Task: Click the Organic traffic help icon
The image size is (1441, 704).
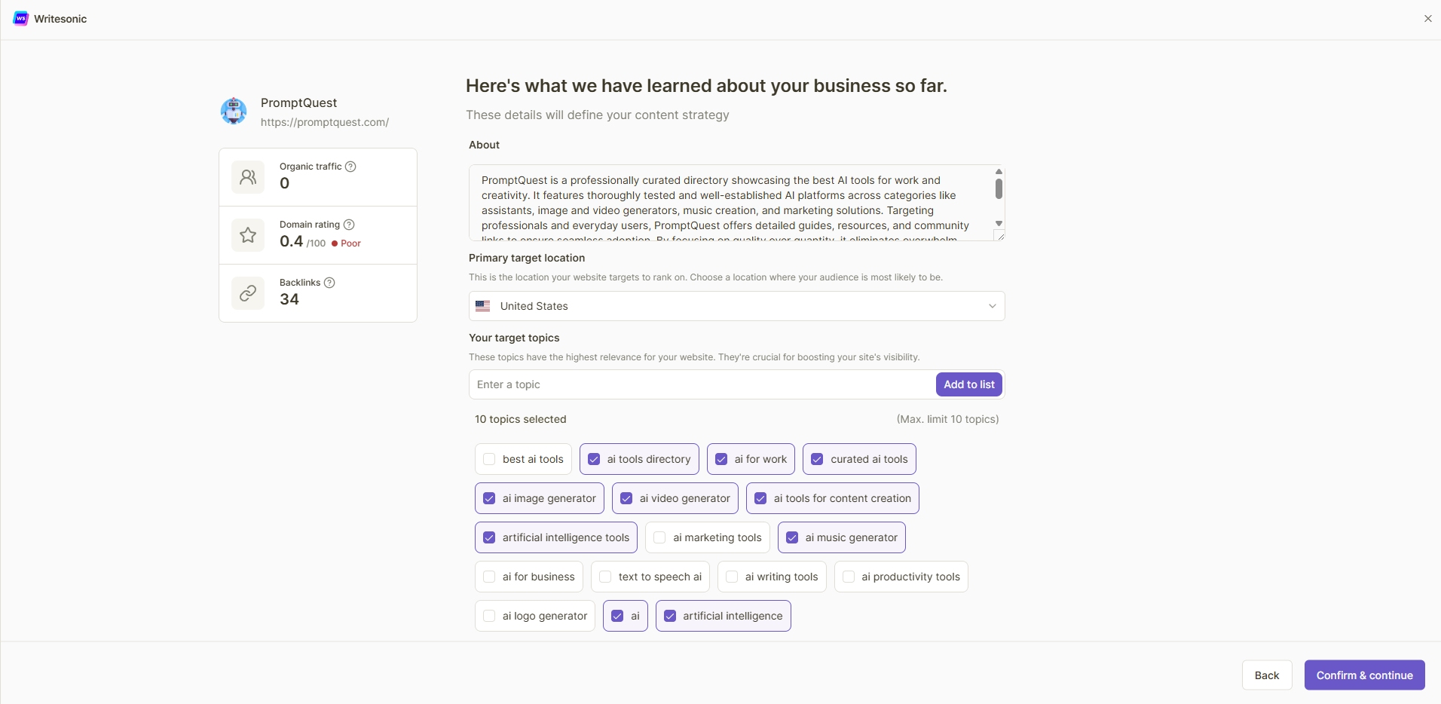Action: coord(350,167)
